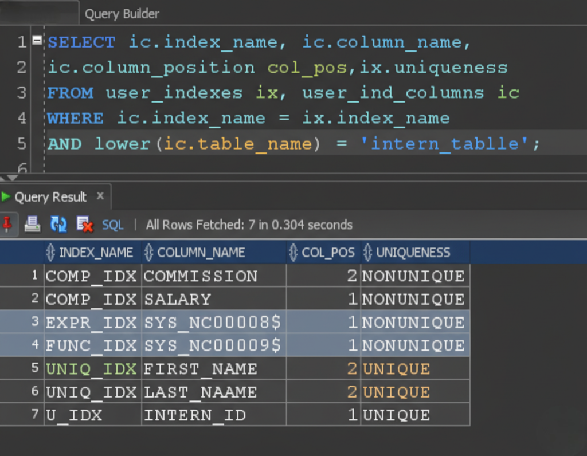
Task: Click sort icon on UNIQUENESS column
Action: [367, 253]
